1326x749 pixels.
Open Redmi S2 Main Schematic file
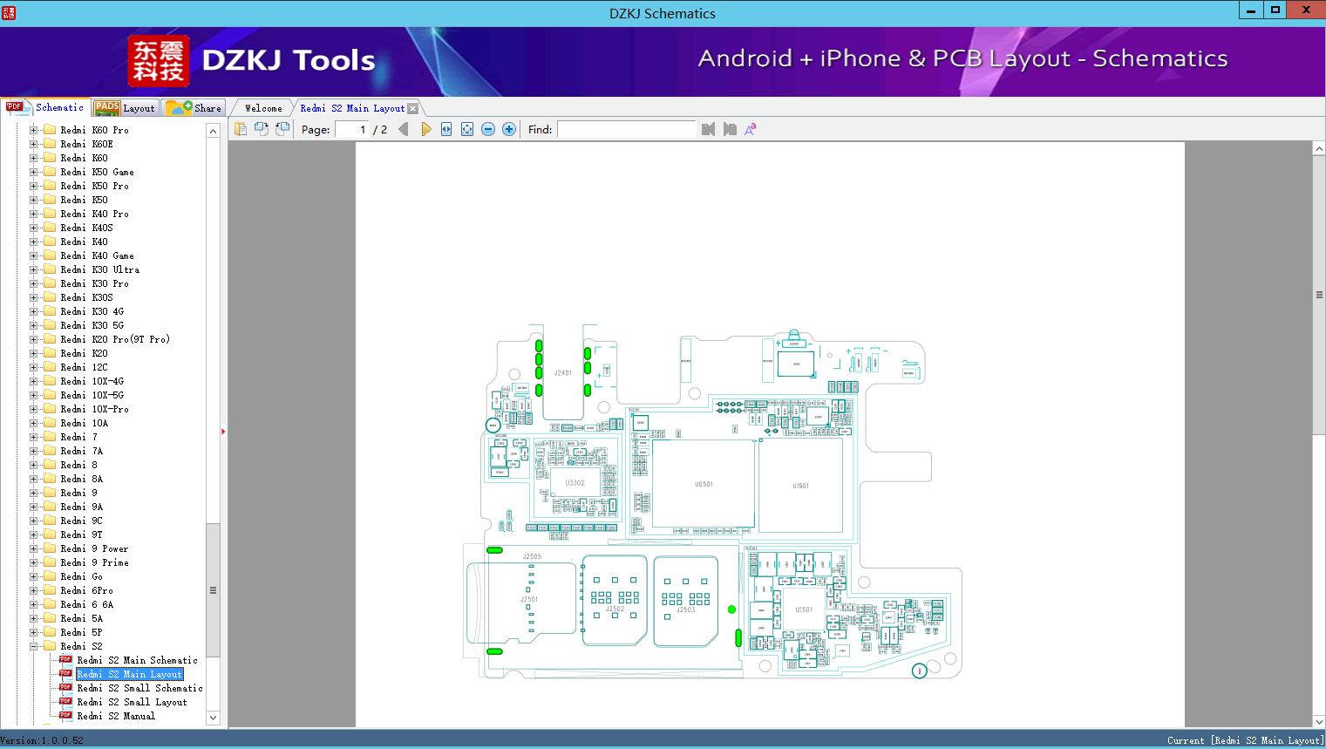point(137,660)
